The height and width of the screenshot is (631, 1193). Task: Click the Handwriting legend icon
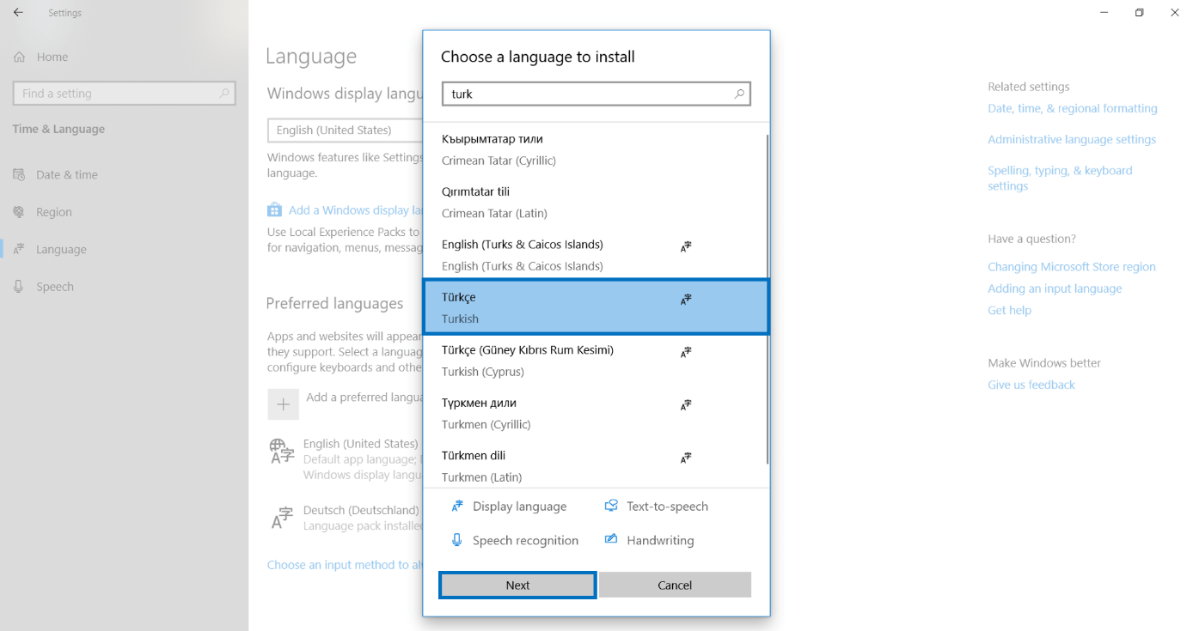click(611, 540)
